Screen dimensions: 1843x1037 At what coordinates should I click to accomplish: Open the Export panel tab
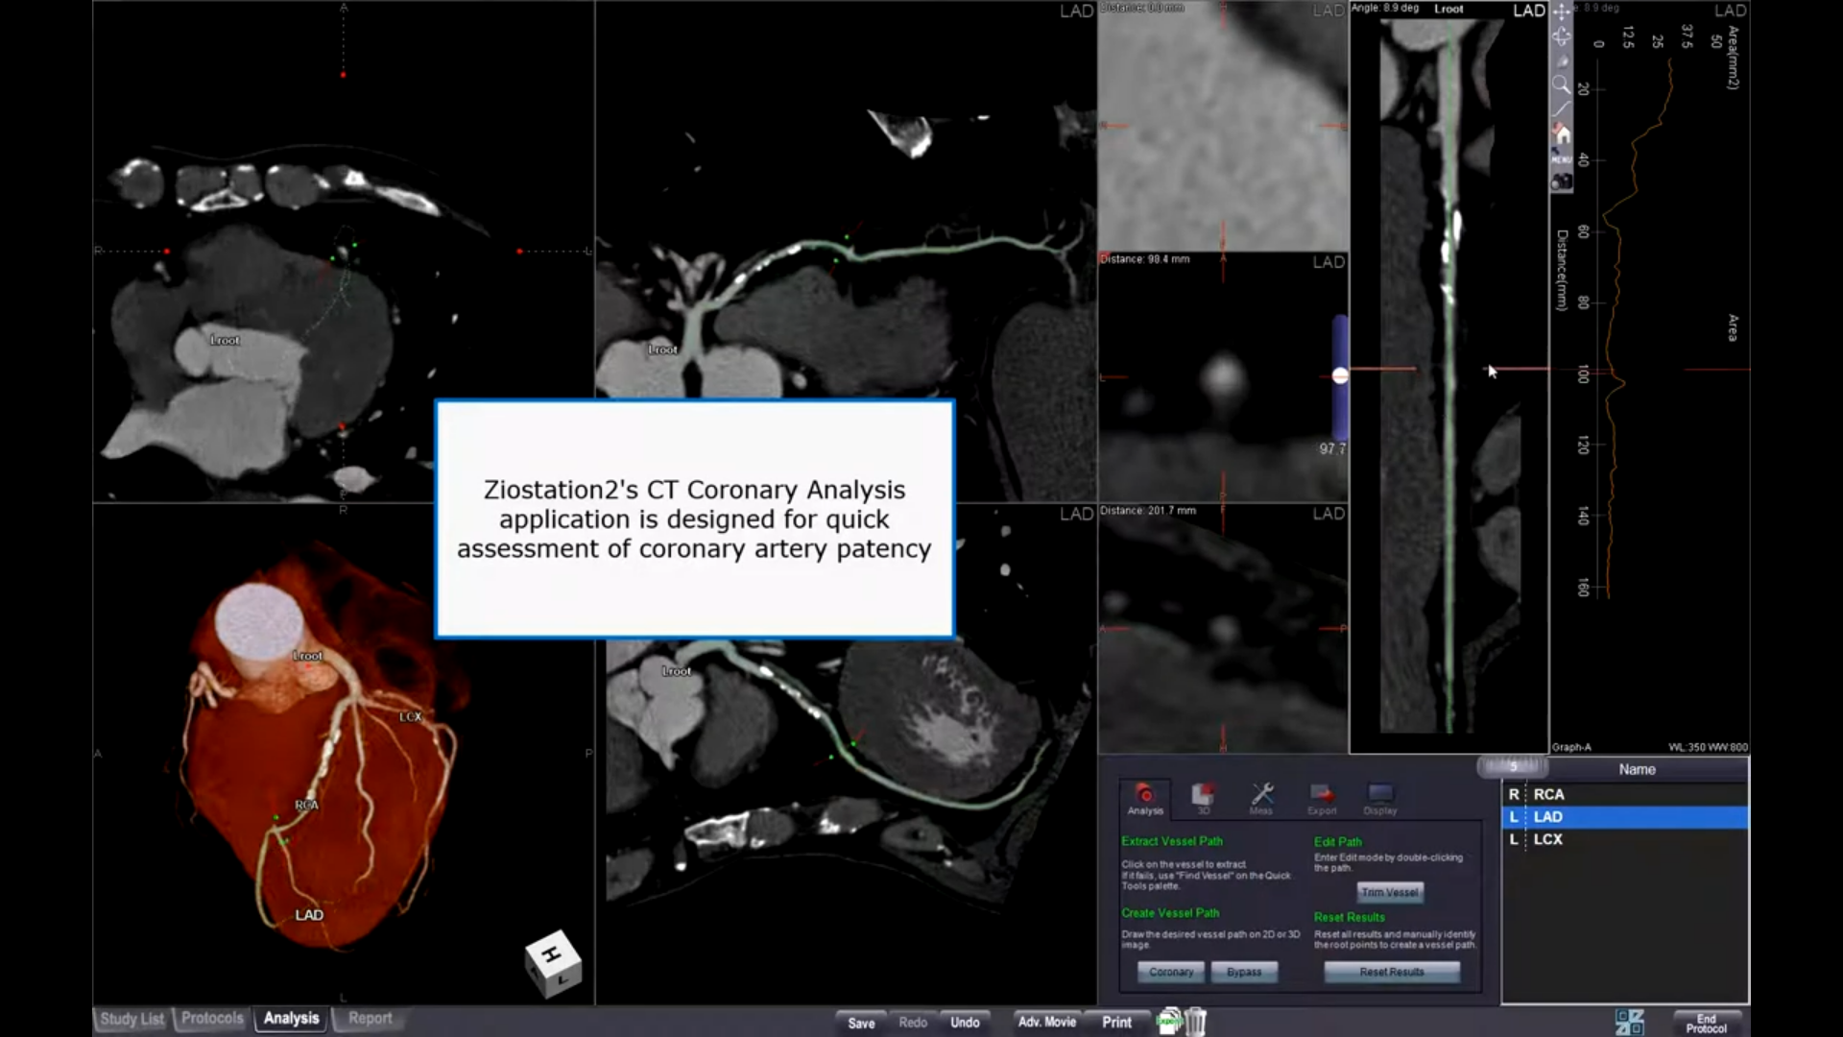pos(1322,799)
